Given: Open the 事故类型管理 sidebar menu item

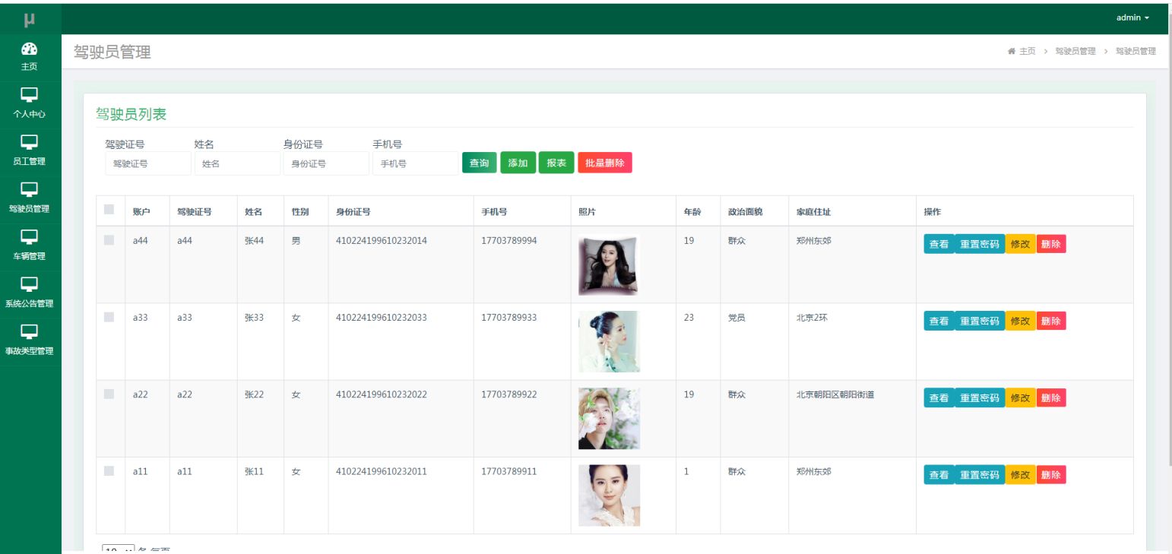Looking at the screenshot, I should (30, 341).
